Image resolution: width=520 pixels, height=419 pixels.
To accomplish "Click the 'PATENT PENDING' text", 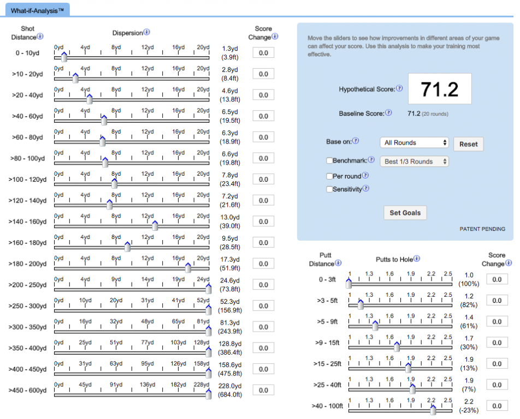I will 482,229.
